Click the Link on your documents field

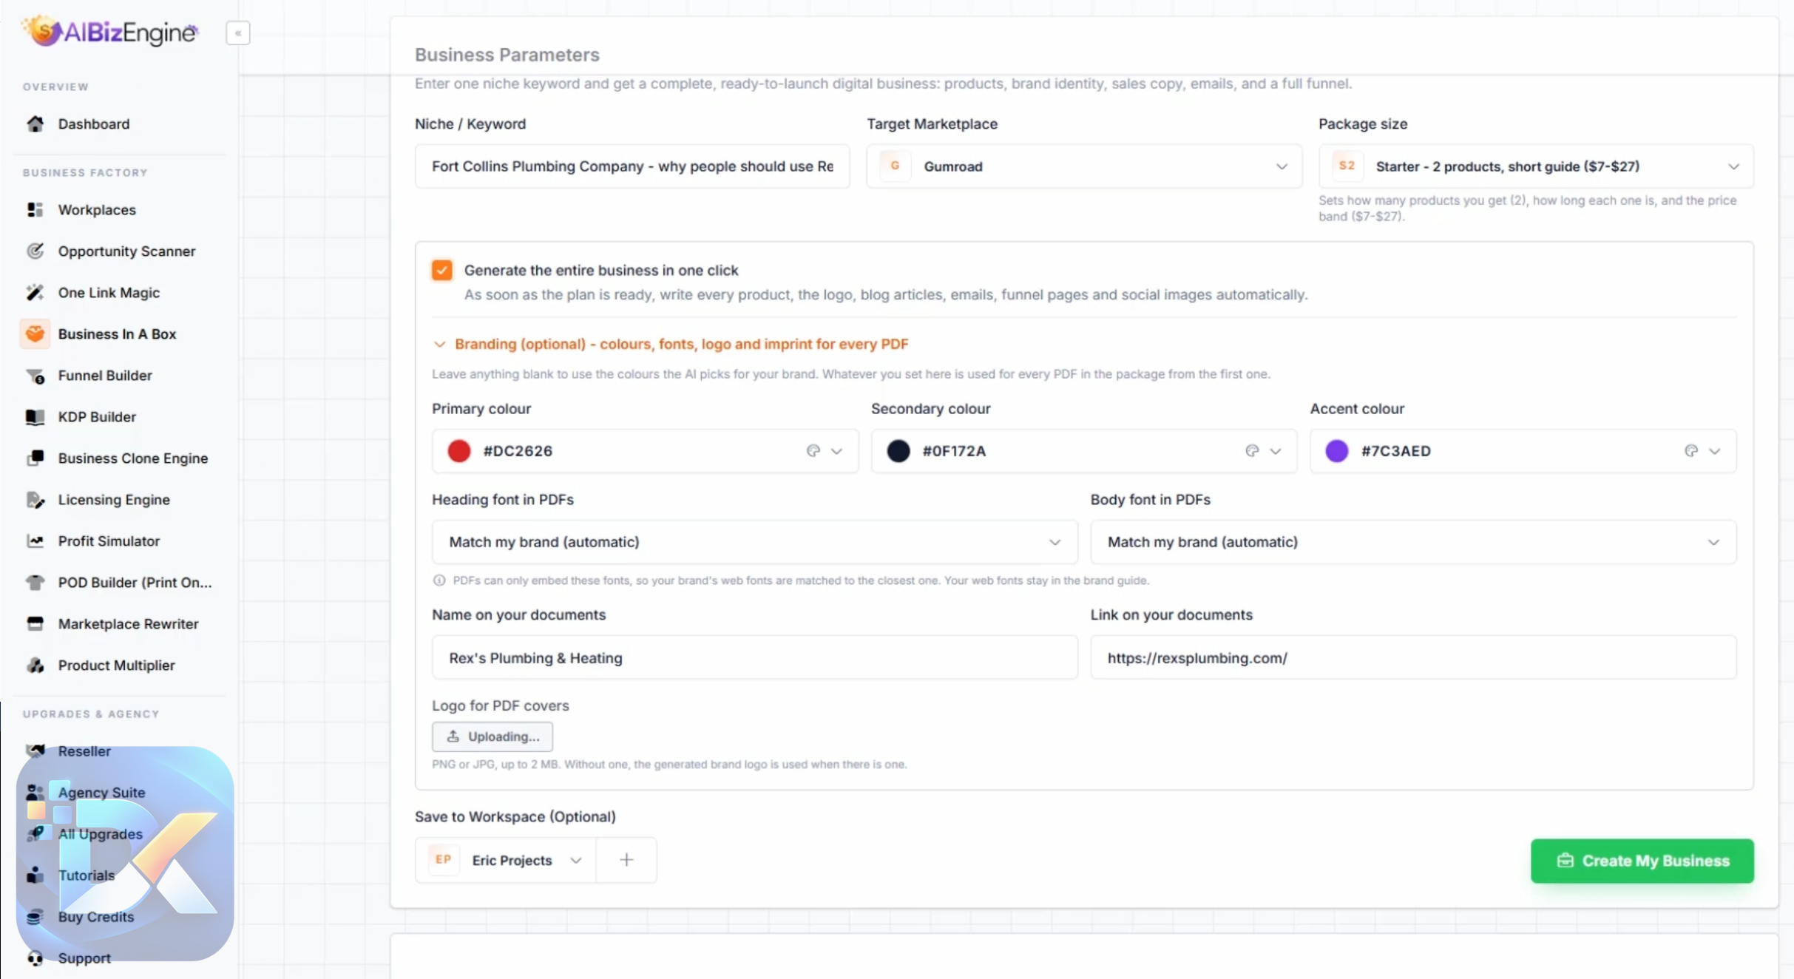click(x=1413, y=657)
